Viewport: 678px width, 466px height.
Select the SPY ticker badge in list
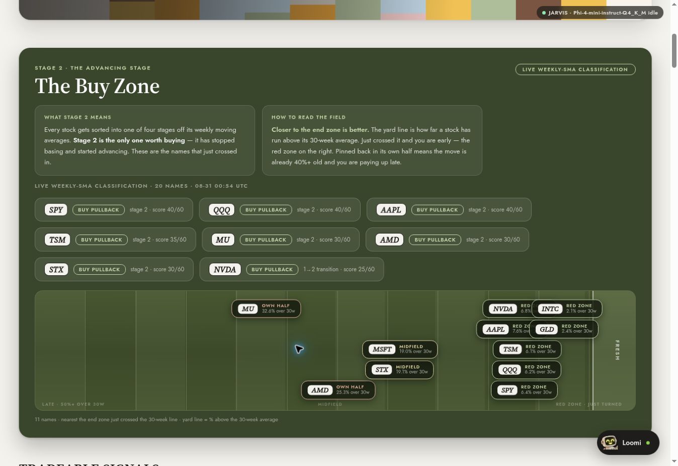56,210
